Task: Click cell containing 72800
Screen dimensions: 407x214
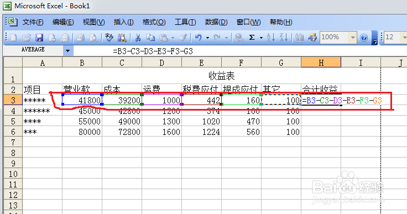Action: click(x=122, y=132)
